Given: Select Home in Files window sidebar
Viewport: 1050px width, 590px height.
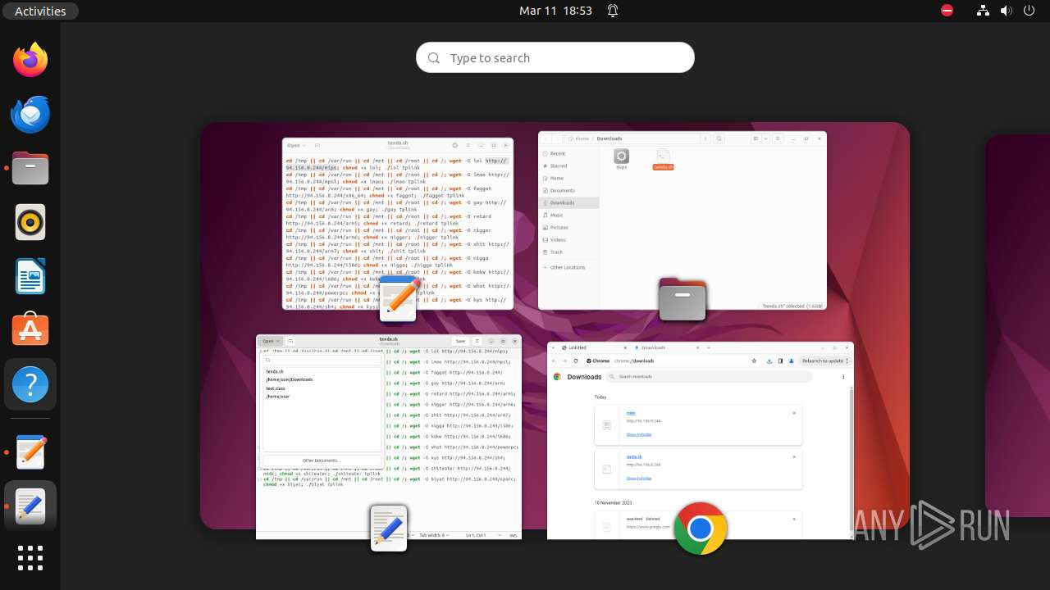Looking at the screenshot, I should [x=569, y=178].
